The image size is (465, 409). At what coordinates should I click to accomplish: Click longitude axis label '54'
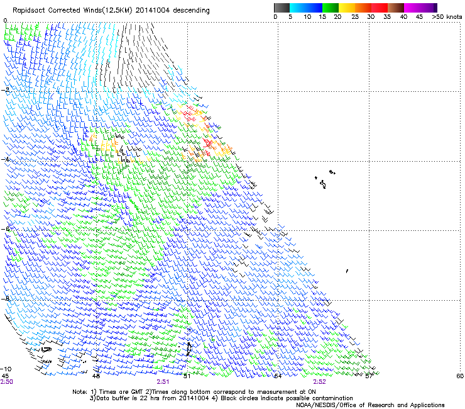278,376
